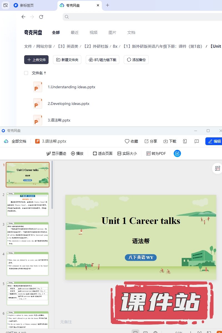The width and height of the screenshot is (222, 333).
Task: Toggle 收藏 favorite for this document
Action: pos(131,141)
